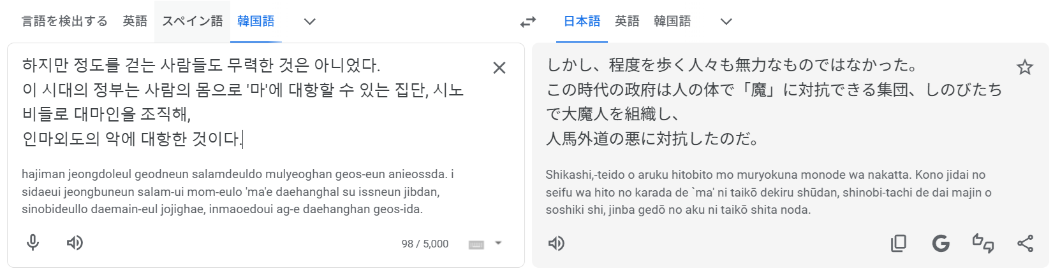Expand the source language list
The image size is (1060, 271).
(310, 22)
